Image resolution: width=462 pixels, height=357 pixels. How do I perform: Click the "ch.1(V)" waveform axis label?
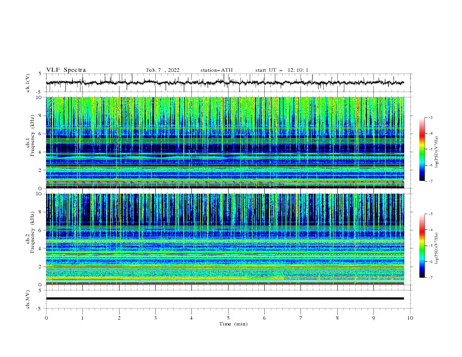click(28, 83)
